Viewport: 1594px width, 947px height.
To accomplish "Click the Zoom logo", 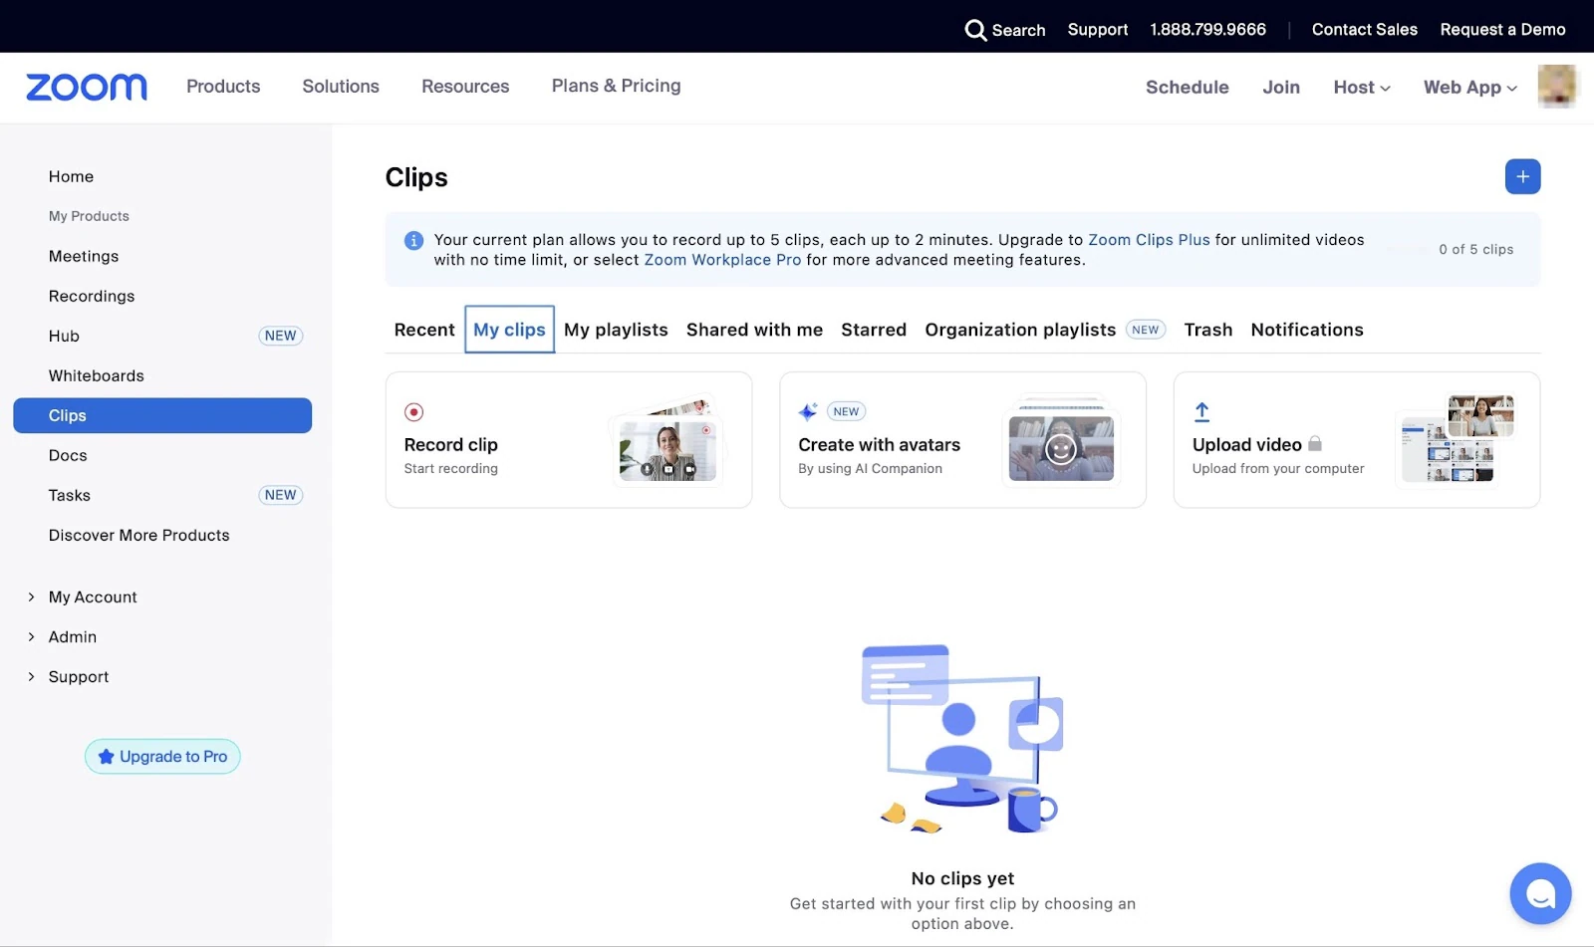I will click(x=87, y=87).
